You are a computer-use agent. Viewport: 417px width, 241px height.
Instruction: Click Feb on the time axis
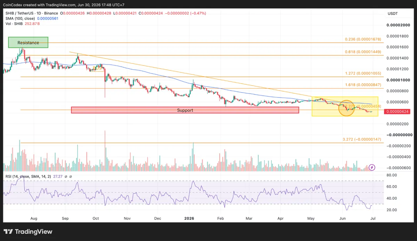220,219
